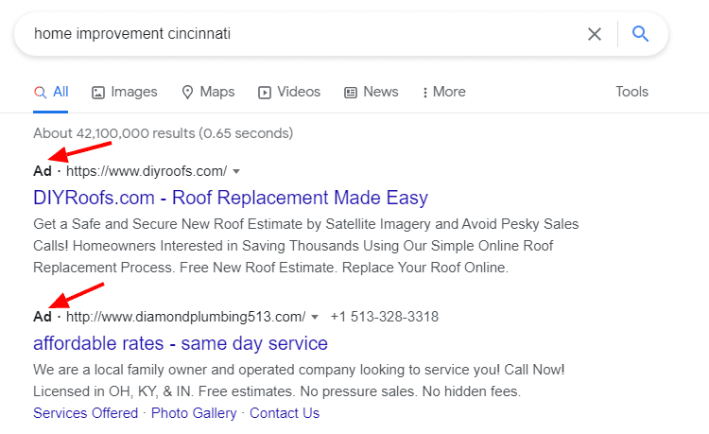
Task: Switch to the News results tab
Action: pyautogui.click(x=380, y=92)
